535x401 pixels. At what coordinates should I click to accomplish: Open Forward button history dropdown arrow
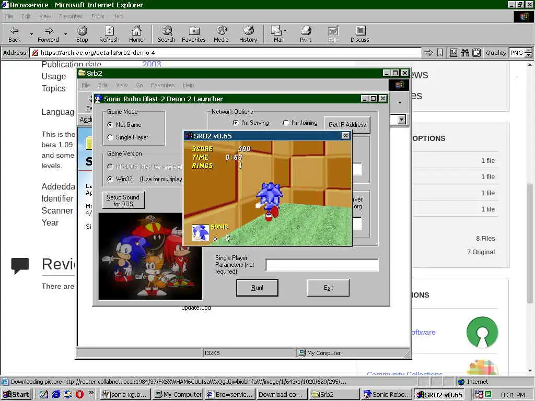point(65,34)
